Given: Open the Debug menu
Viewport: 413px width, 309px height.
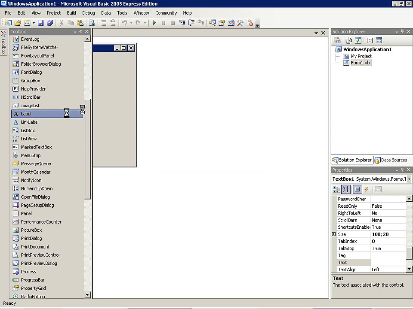Looking at the screenshot, I should pos(88,13).
